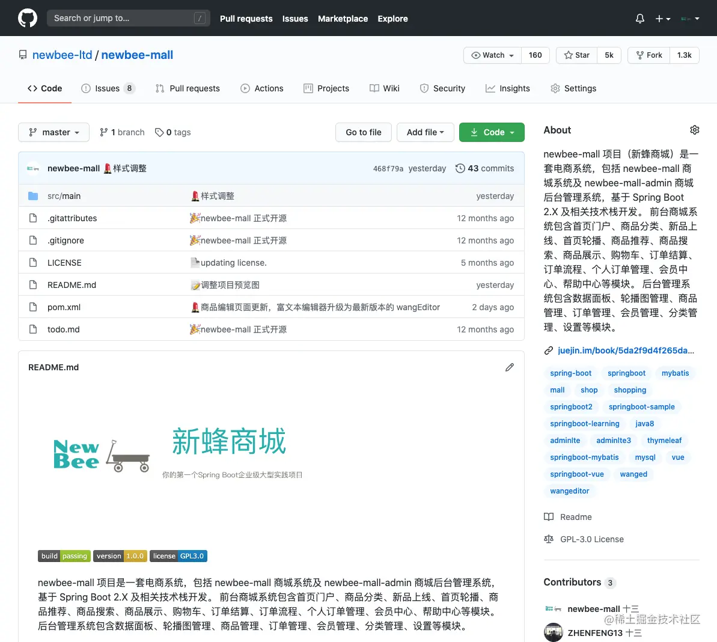This screenshot has width=717, height=642.
Task: Open the notifications bell
Action: (x=639, y=18)
